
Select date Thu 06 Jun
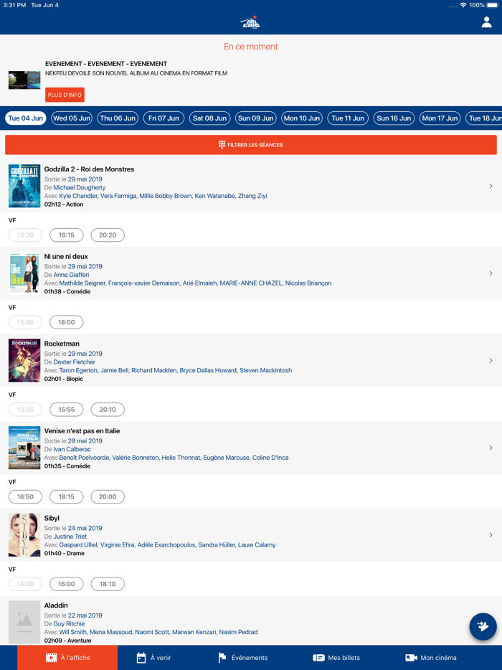[118, 118]
